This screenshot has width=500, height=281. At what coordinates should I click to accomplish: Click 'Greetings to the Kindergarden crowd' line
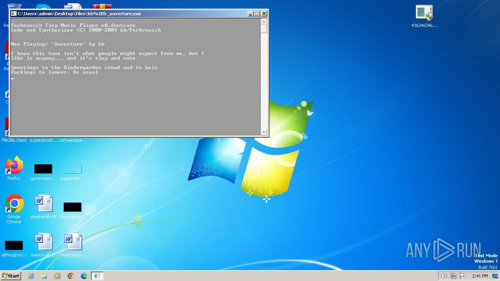84,68
